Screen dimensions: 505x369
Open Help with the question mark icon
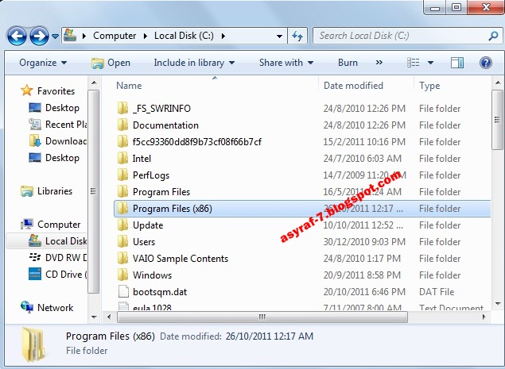point(486,63)
